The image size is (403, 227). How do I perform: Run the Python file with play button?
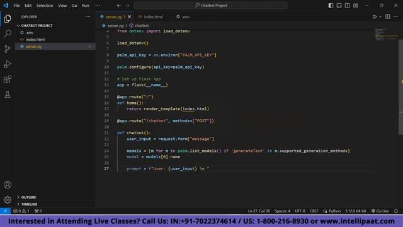click(x=375, y=17)
